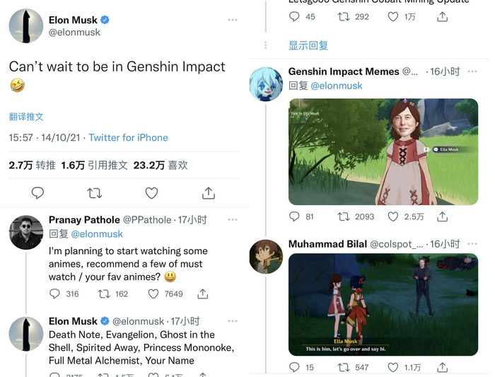Retweet Pranay Pathole's reply with 162 retweets
495x377 pixels.
pyautogui.click(x=104, y=294)
